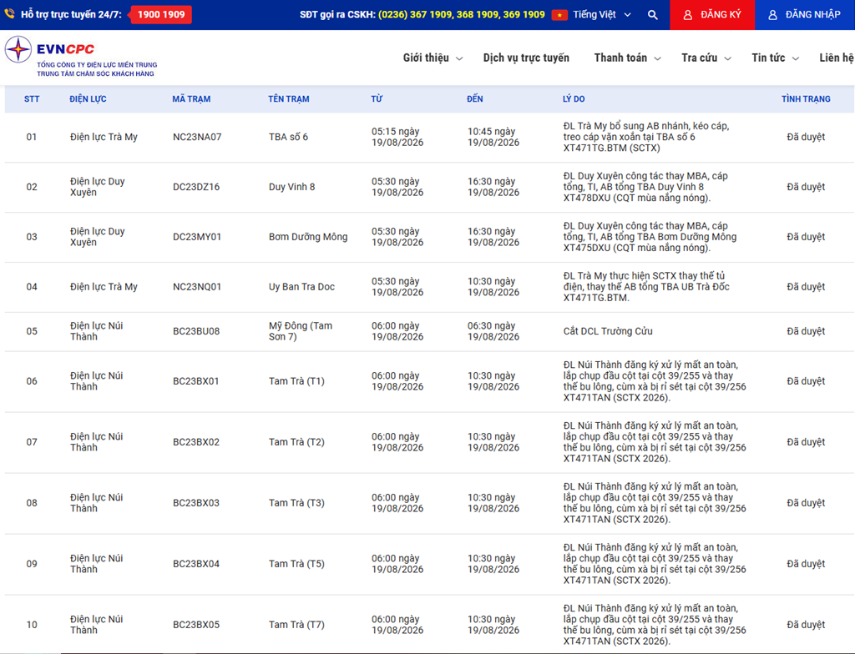Click the TÊN TRẠM column header
The image size is (855, 654).
(x=288, y=98)
